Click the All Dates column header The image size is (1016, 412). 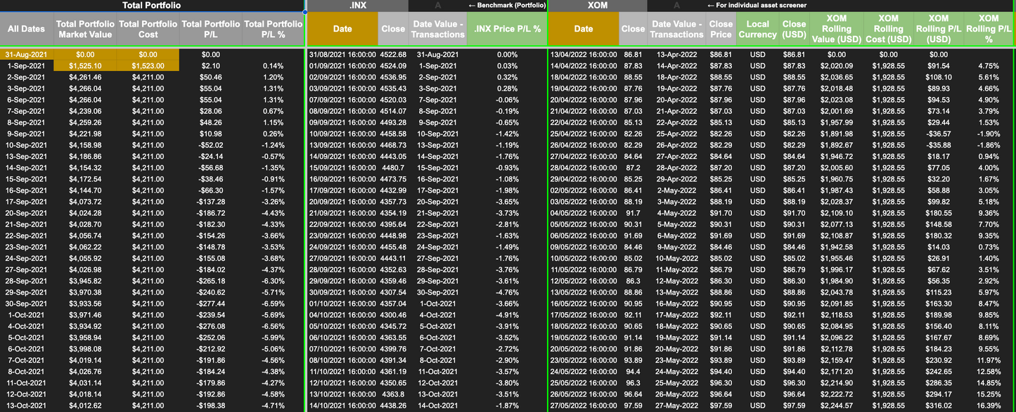25,29
